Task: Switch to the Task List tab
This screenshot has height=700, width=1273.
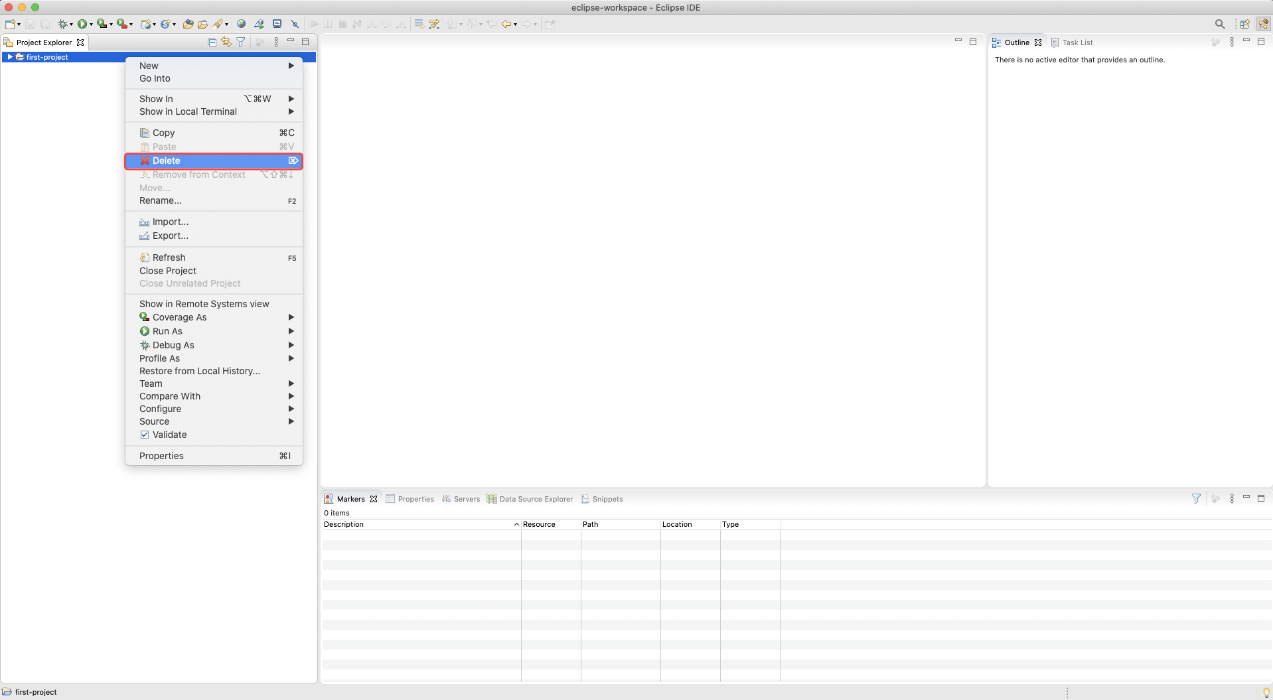Action: click(1072, 42)
